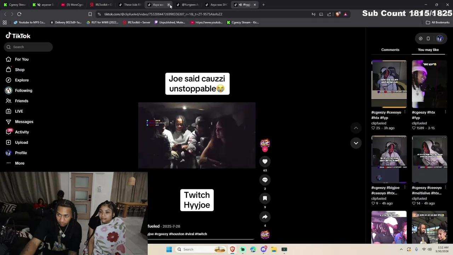Share the video with the arrow icon
Viewport: 453px width, 255px height.
coord(265,217)
